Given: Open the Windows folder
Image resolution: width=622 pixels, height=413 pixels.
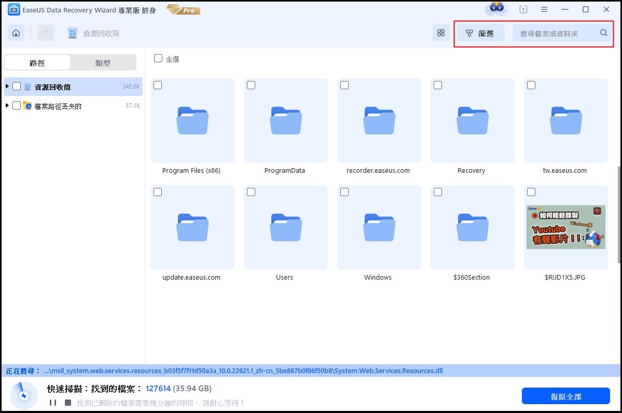Looking at the screenshot, I should (379, 228).
